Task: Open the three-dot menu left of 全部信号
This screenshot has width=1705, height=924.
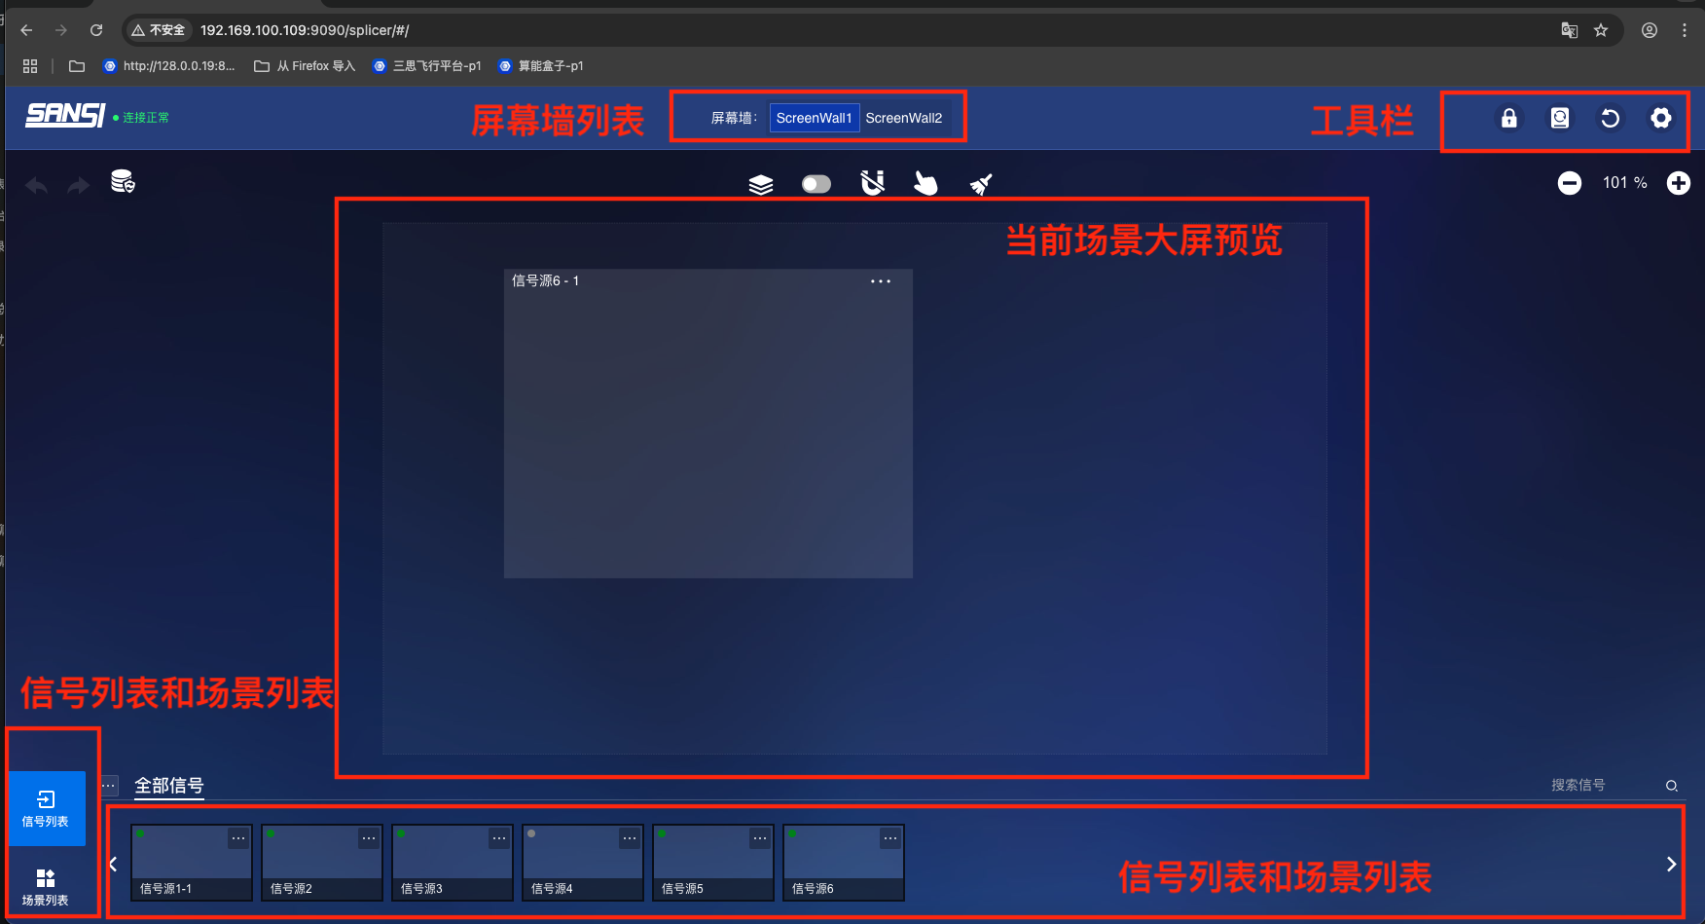Action: pyautogui.click(x=109, y=785)
